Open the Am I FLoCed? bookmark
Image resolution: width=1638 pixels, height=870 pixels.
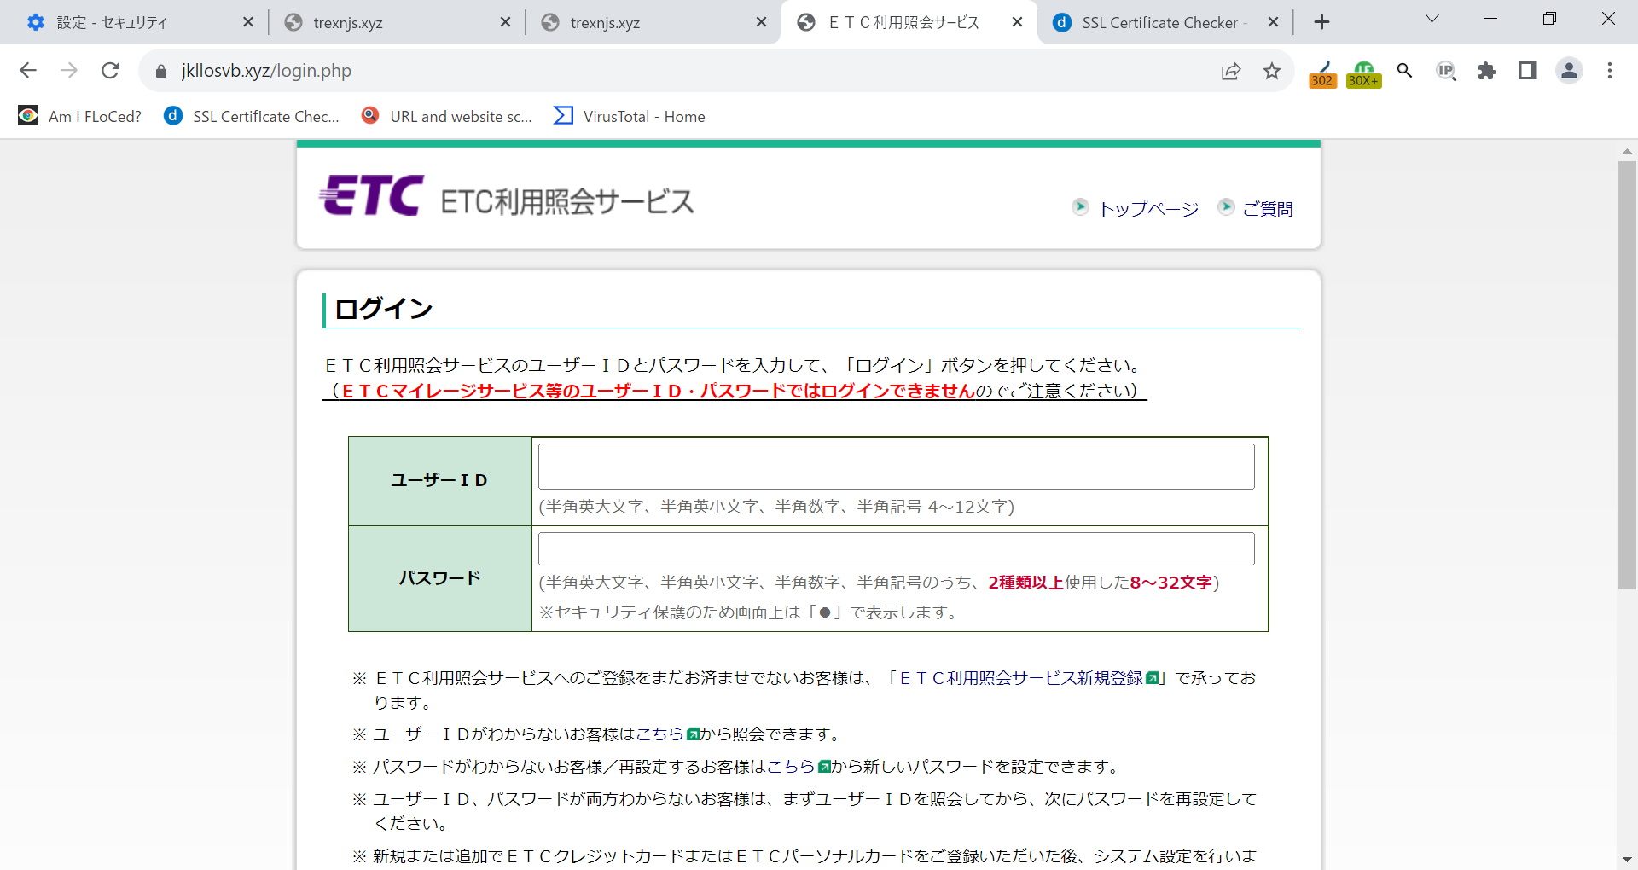(x=80, y=116)
